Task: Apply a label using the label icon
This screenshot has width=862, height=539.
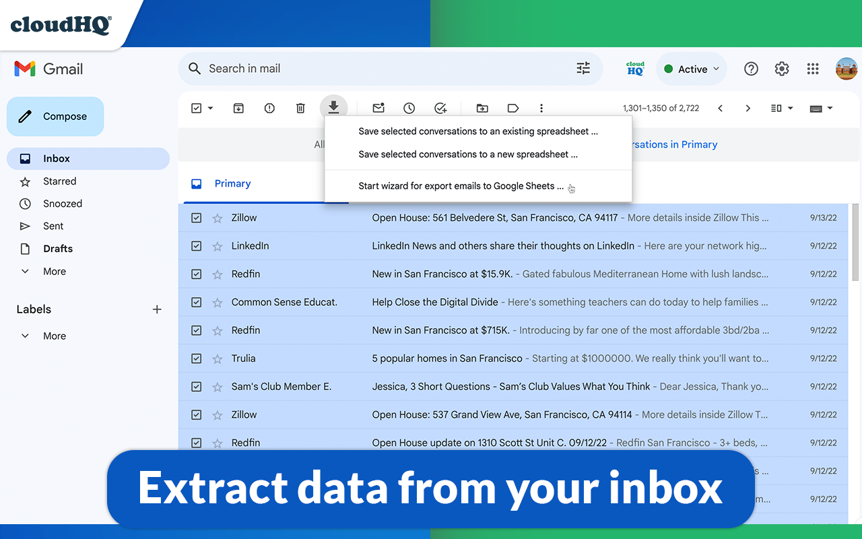Action: (512, 108)
